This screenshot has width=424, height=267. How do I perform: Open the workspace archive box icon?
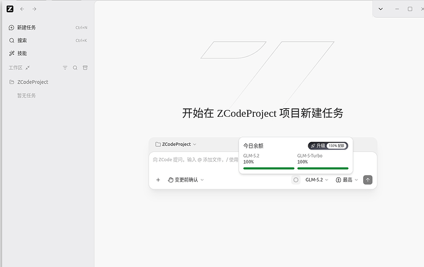tap(85, 68)
